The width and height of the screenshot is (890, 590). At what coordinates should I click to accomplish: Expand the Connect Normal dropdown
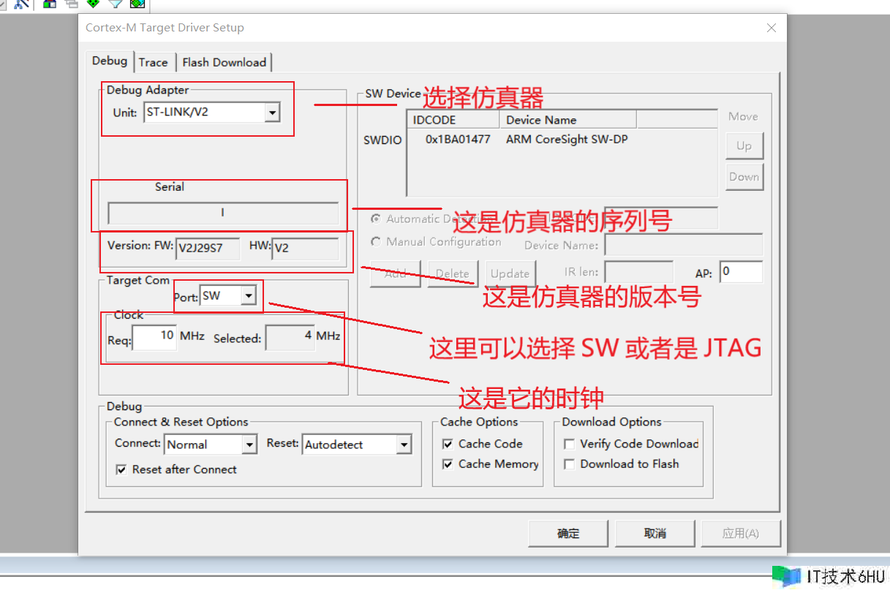(x=249, y=445)
